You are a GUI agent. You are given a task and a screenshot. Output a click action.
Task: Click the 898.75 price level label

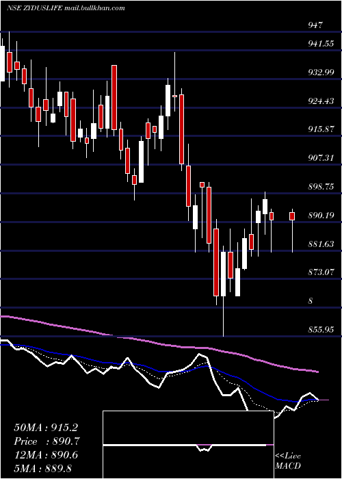[321, 187]
